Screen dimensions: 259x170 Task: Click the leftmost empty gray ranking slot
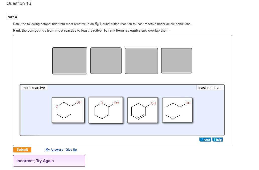[70, 61]
